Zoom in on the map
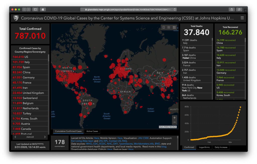The image size is (257, 164). pyautogui.click(x=174, y=118)
